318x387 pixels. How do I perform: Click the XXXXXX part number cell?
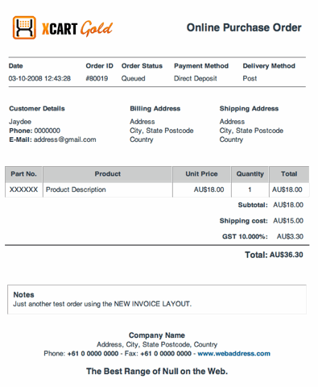click(x=23, y=189)
